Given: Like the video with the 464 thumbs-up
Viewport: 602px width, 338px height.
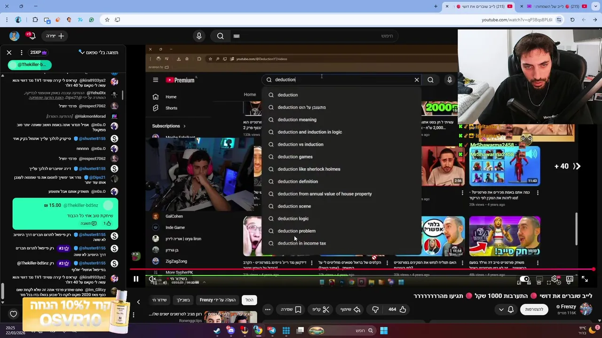Looking at the screenshot, I should pyautogui.click(x=397, y=309).
